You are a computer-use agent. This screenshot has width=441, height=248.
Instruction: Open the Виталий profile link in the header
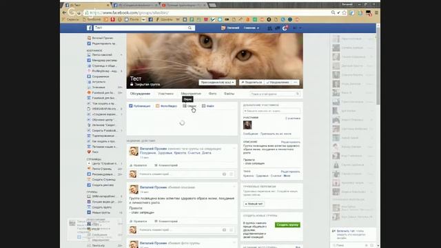tap(230, 28)
